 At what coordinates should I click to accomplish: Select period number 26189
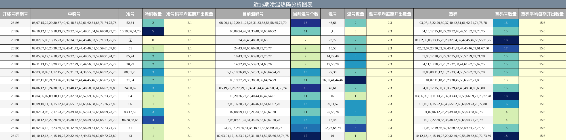click(x=15, y=56)
